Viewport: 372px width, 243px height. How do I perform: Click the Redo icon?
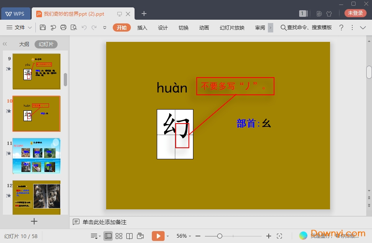point(94,28)
